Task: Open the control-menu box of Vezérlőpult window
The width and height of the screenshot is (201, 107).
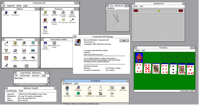Action: [x=63, y=81]
